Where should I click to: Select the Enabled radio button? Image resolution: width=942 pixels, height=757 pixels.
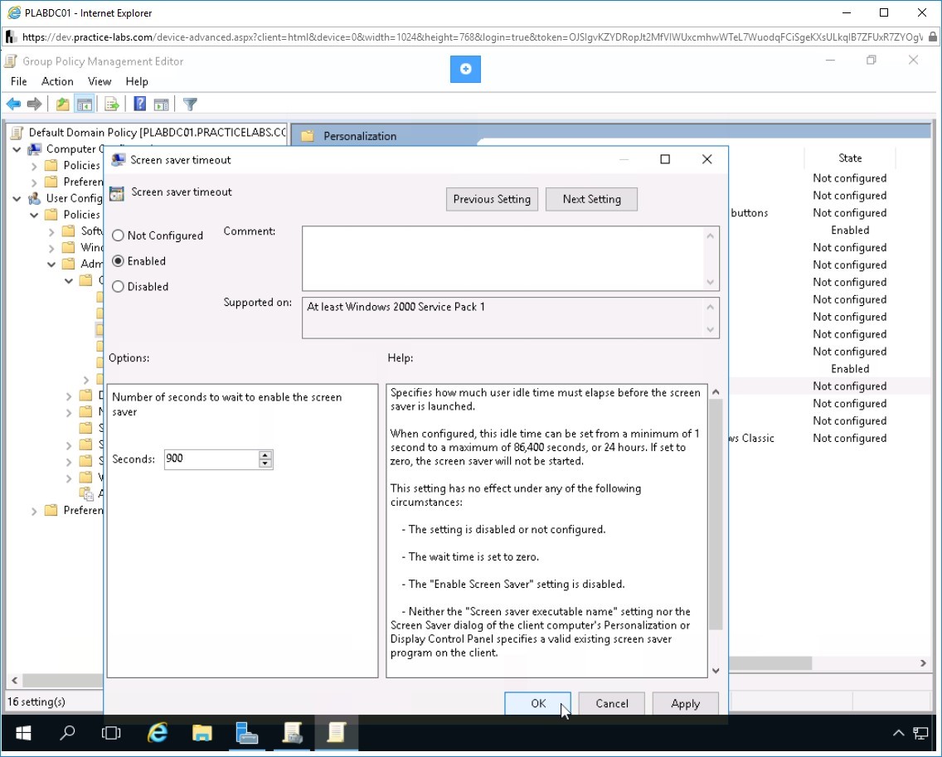coord(118,260)
